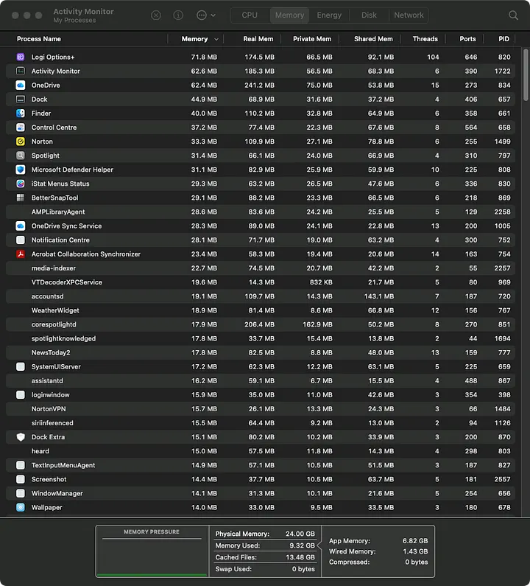Click the OneDrive Sync Service icon
The image size is (530, 586).
(21, 226)
